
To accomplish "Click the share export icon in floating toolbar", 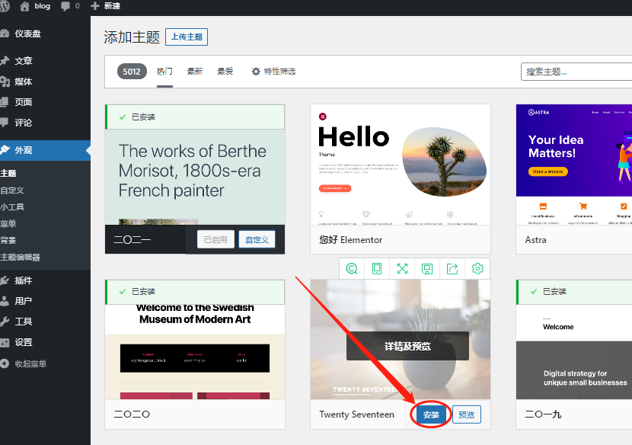I will [x=452, y=269].
